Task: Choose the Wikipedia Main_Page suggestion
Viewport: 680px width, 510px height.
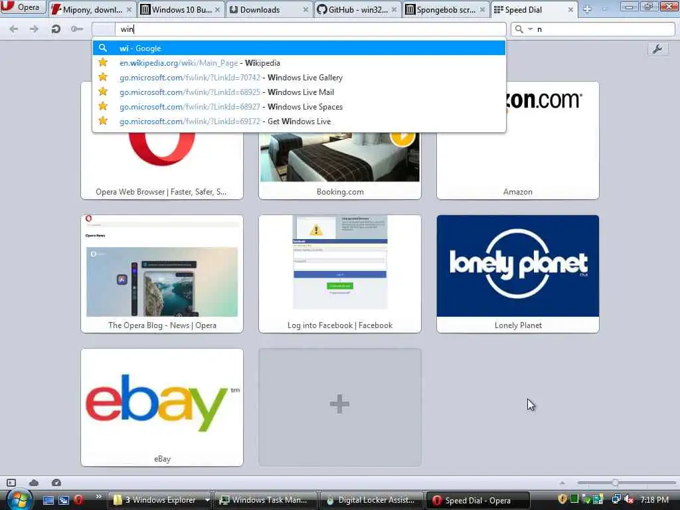Action: pyautogui.click(x=299, y=63)
